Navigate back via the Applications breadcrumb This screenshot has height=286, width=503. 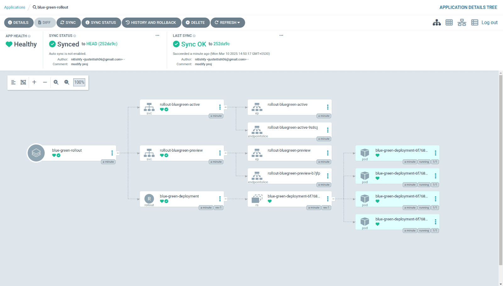tap(14, 7)
